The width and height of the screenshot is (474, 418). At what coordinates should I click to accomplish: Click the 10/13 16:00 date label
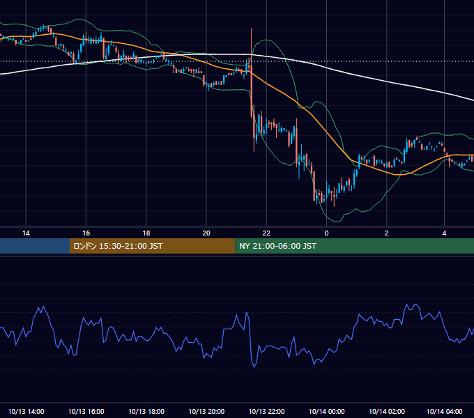(x=86, y=411)
